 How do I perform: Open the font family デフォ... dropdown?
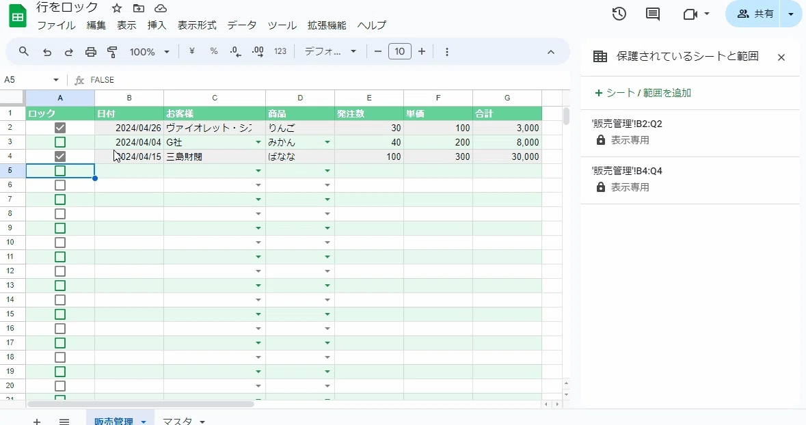pos(330,51)
